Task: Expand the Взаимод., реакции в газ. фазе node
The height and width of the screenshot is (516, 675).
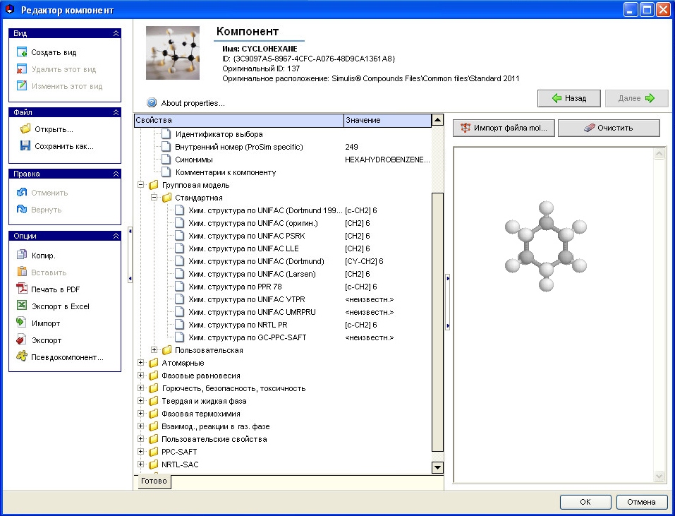Action: [141, 426]
